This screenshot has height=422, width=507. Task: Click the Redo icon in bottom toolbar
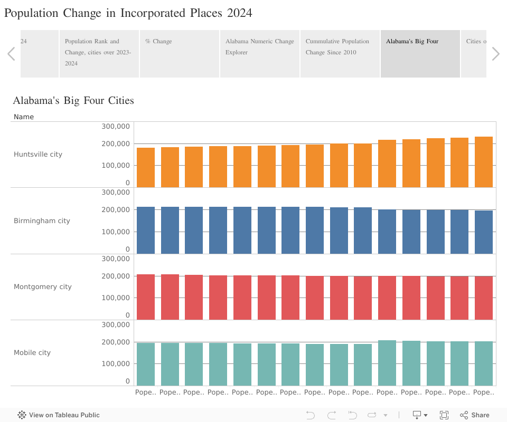point(332,415)
